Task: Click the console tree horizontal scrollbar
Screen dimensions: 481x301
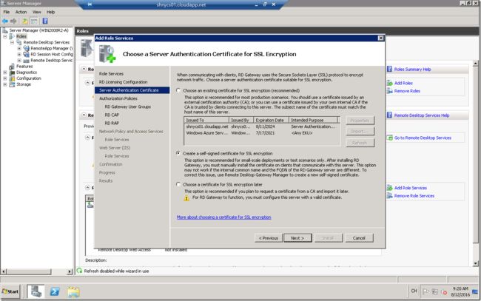Action: pos(37,271)
